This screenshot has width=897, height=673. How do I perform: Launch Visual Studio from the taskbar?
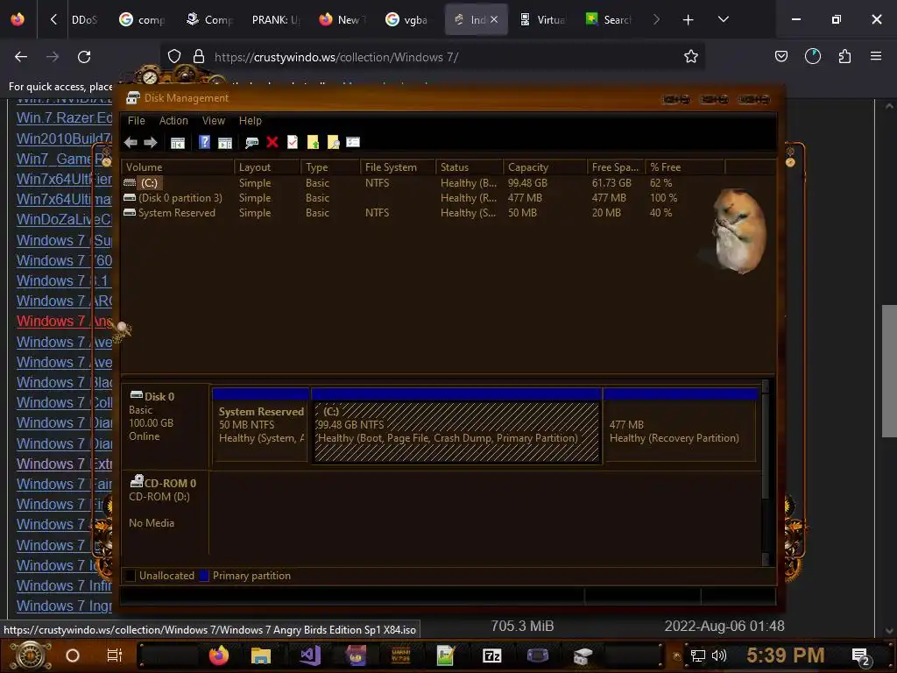309,655
